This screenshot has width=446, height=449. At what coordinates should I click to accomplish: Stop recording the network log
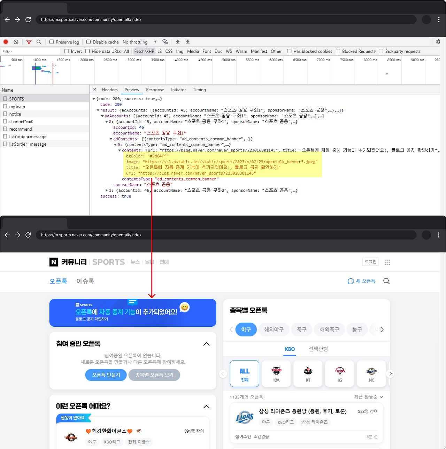[6, 42]
